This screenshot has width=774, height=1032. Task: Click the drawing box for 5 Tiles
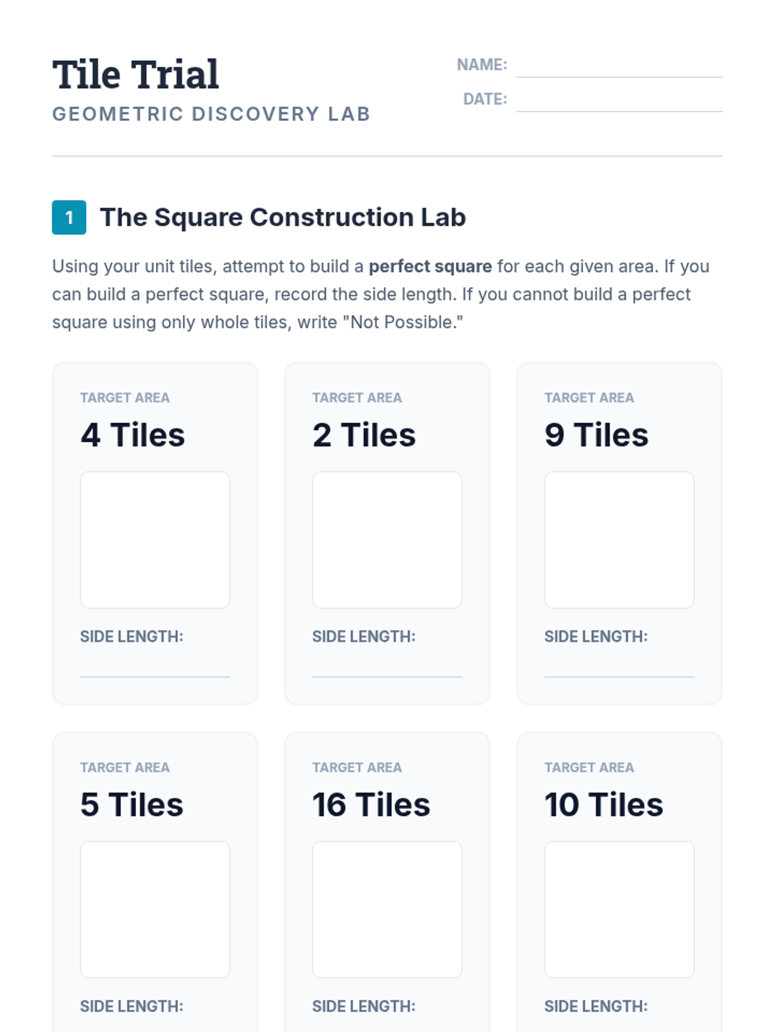pos(155,909)
